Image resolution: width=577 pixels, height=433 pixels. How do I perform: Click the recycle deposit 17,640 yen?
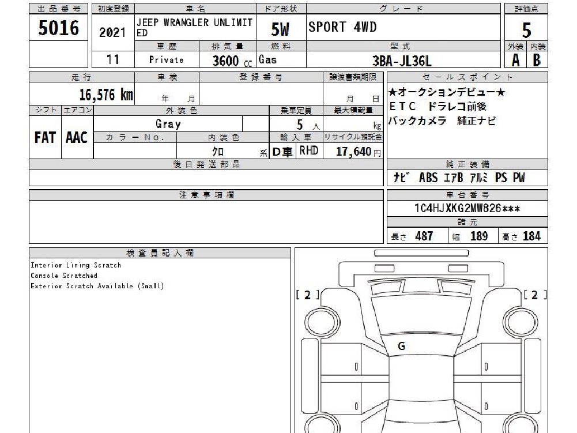[359, 151]
